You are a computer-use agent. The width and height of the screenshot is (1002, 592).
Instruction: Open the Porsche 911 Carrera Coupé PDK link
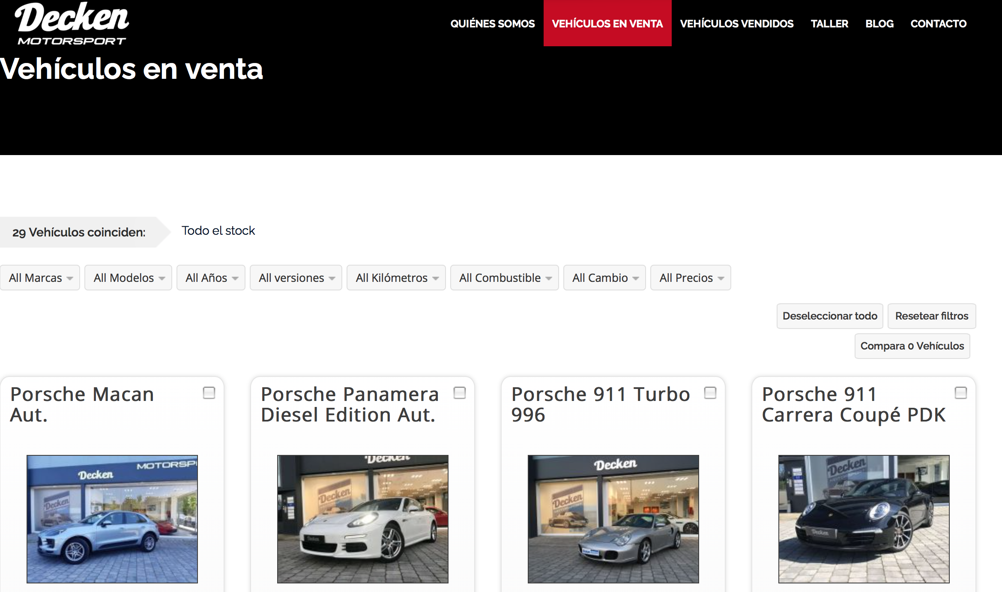[x=854, y=404]
